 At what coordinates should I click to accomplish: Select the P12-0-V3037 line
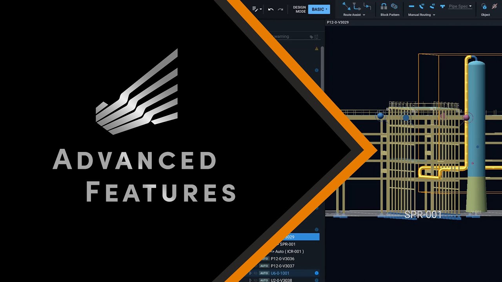tap(282, 266)
